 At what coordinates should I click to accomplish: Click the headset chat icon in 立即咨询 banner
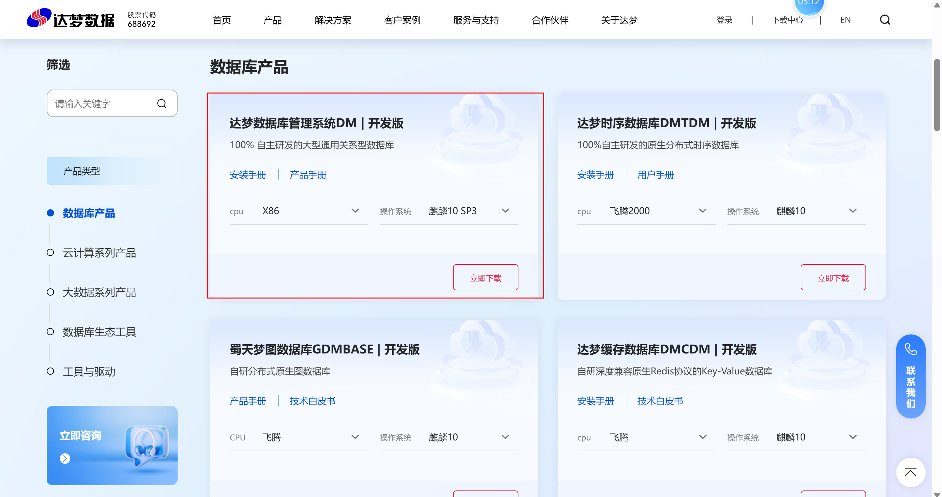click(146, 445)
